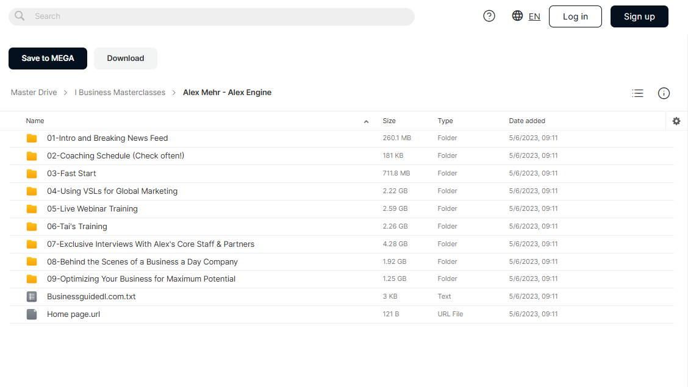Click the 260.1 MB size value
Image resolution: width=688 pixels, height=387 pixels.
pyautogui.click(x=396, y=138)
